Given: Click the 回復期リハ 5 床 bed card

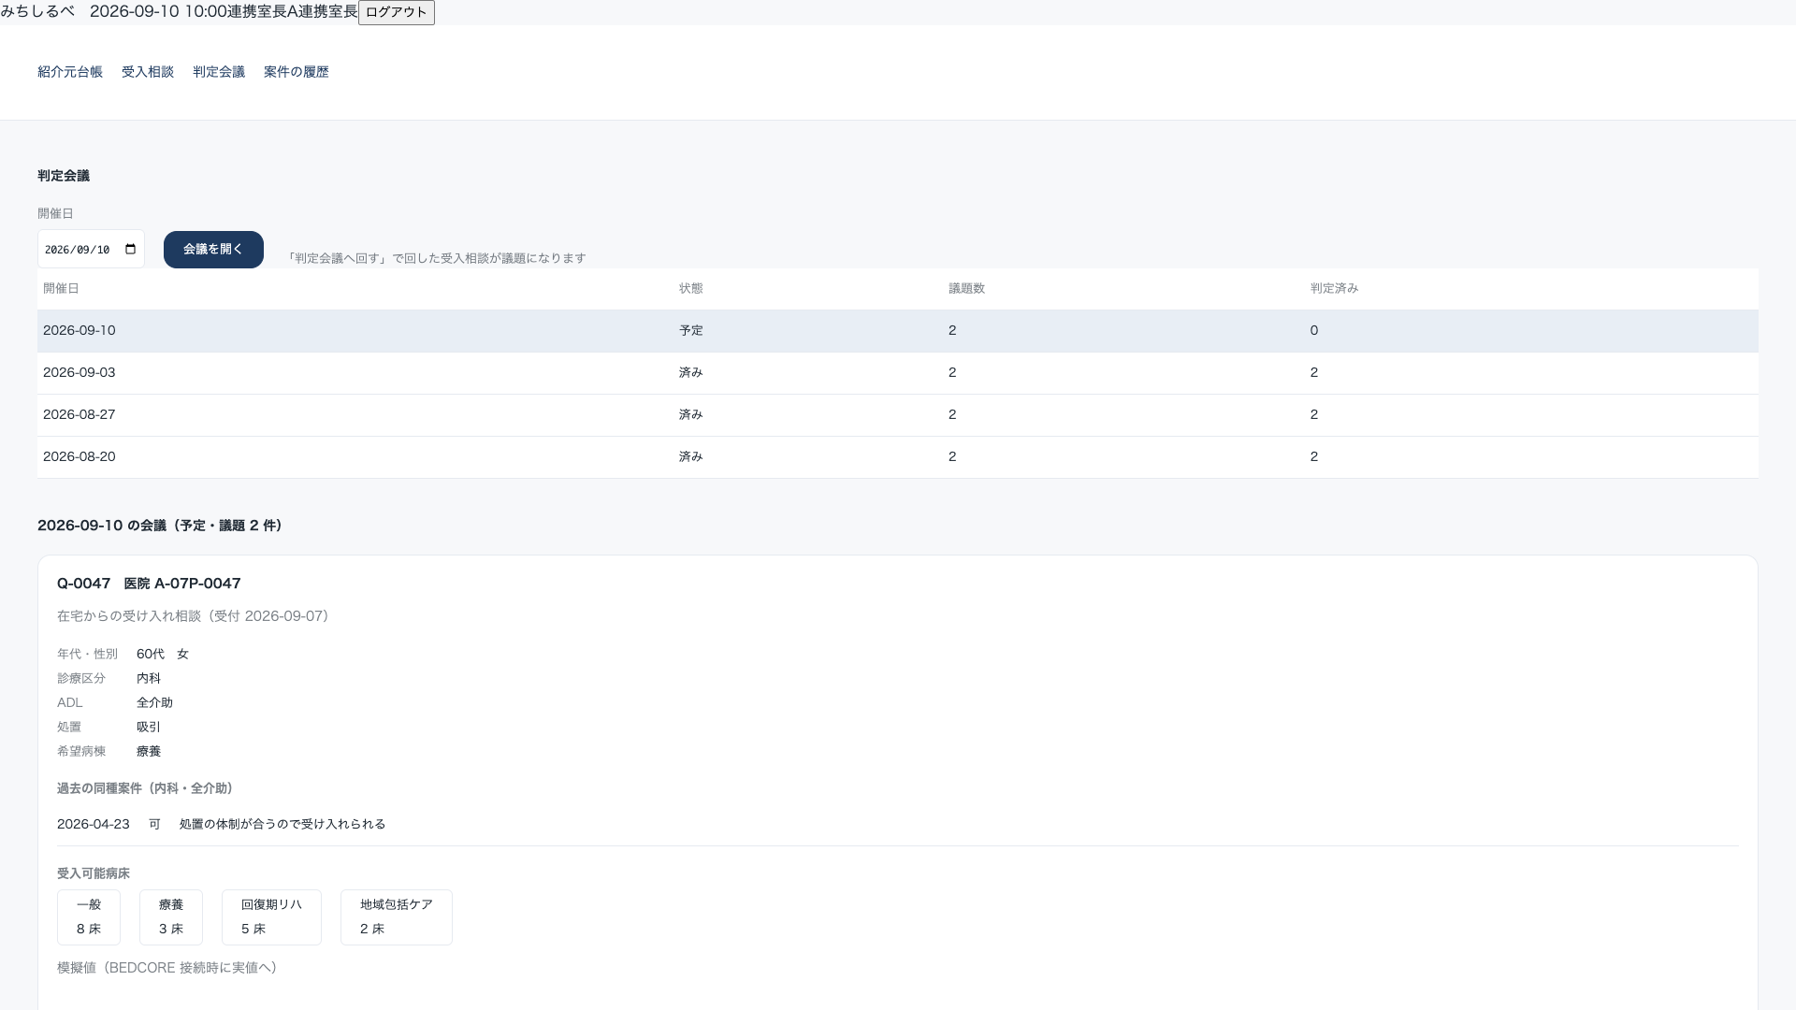Looking at the screenshot, I should pyautogui.click(x=271, y=917).
